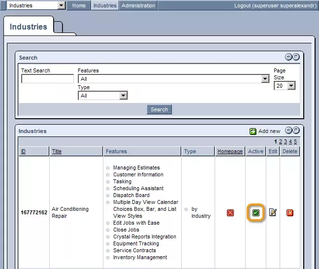Click Edit Jobs with Ease feature text

click(136, 223)
